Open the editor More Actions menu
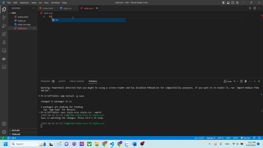The image size is (263, 148). pos(259,8)
